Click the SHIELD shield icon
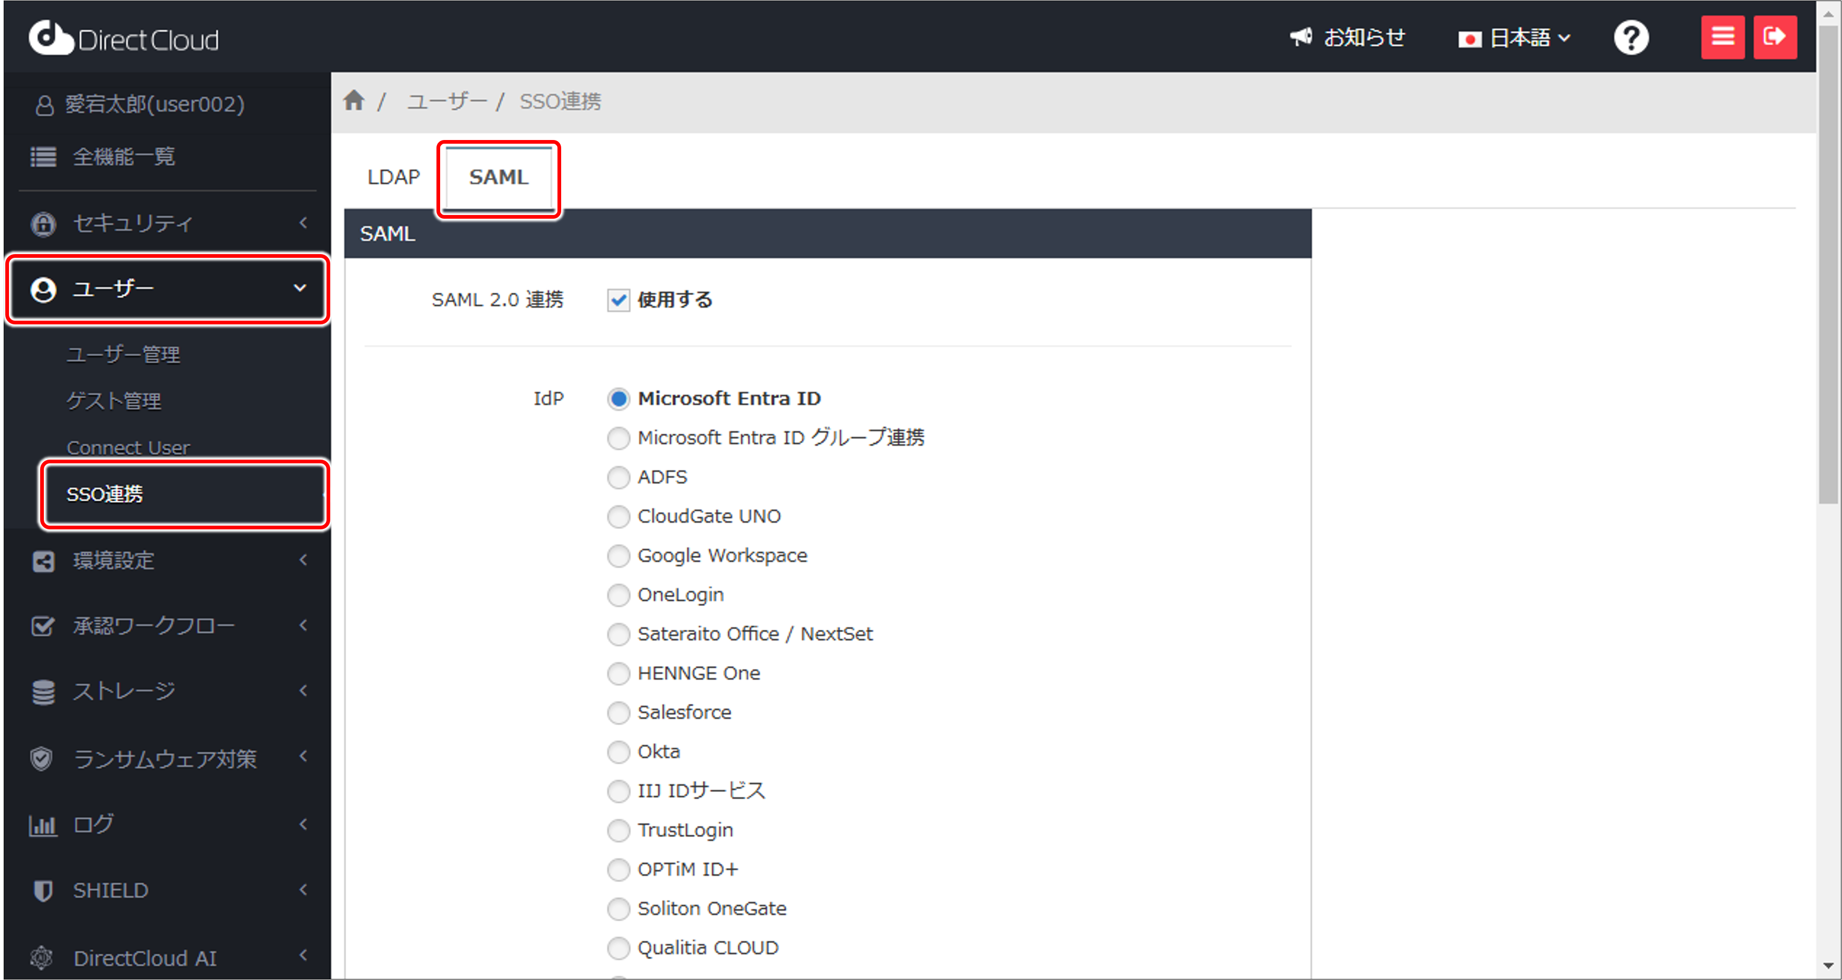 (43, 890)
